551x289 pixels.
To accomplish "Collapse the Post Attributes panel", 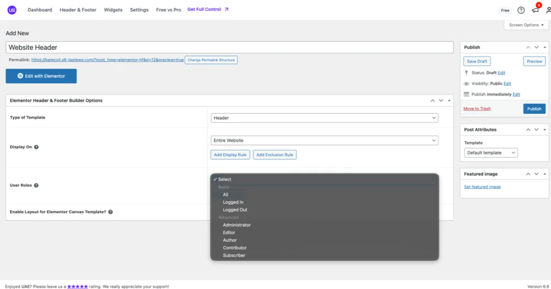I will tap(545, 130).
